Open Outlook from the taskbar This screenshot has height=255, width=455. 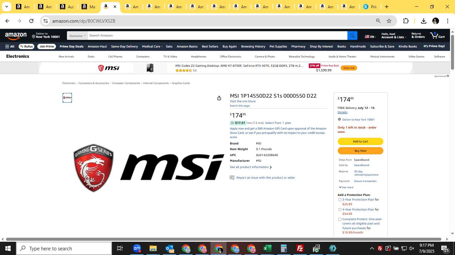[169, 248]
